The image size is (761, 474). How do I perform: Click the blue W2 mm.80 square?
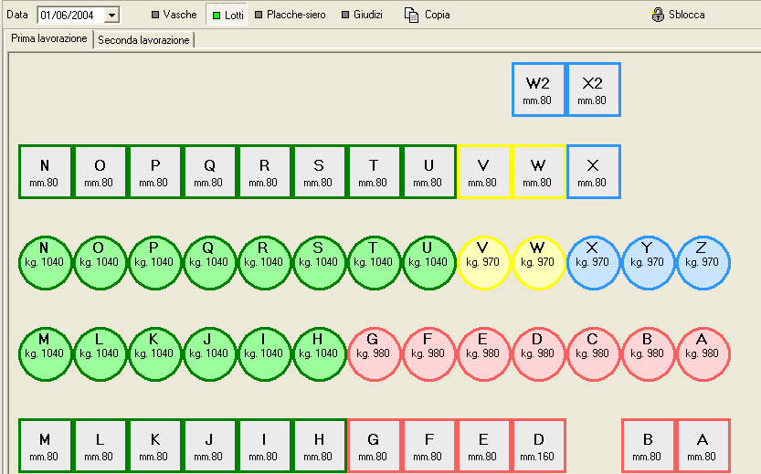click(x=538, y=90)
